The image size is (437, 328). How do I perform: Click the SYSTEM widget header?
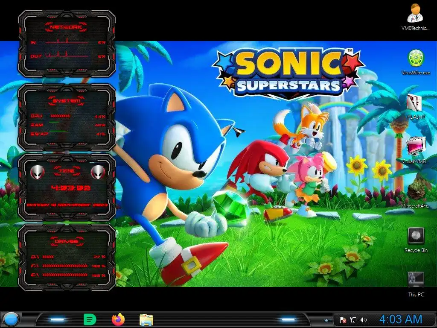66,101
